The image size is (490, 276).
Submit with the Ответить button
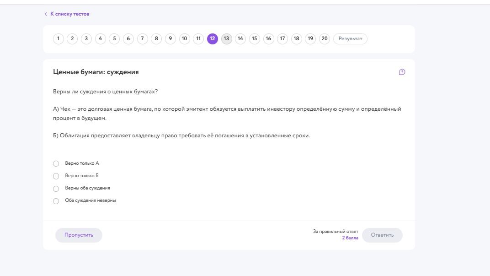pyautogui.click(x=382, y=235)
